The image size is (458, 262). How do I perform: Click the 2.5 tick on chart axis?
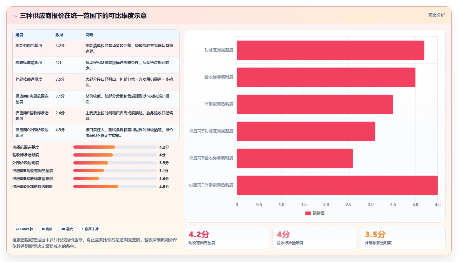(348, 205)
